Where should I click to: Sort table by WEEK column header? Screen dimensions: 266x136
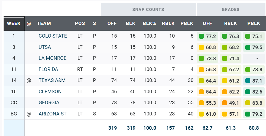[x=14, y=23]
